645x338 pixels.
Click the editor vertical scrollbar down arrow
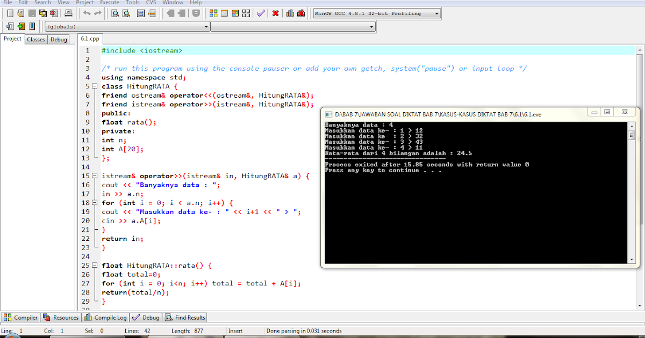click(640, 306)
